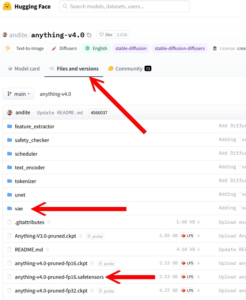Switch to Model card tab
This screenshot has width=246, height=300.
tap(24, 69)
